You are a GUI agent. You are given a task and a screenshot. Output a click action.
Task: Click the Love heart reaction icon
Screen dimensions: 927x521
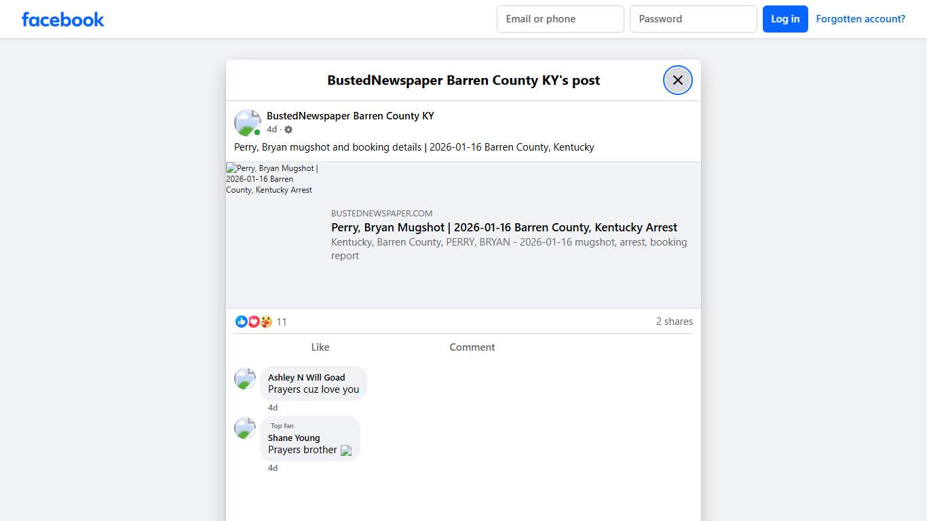click(x=254, y=322)
